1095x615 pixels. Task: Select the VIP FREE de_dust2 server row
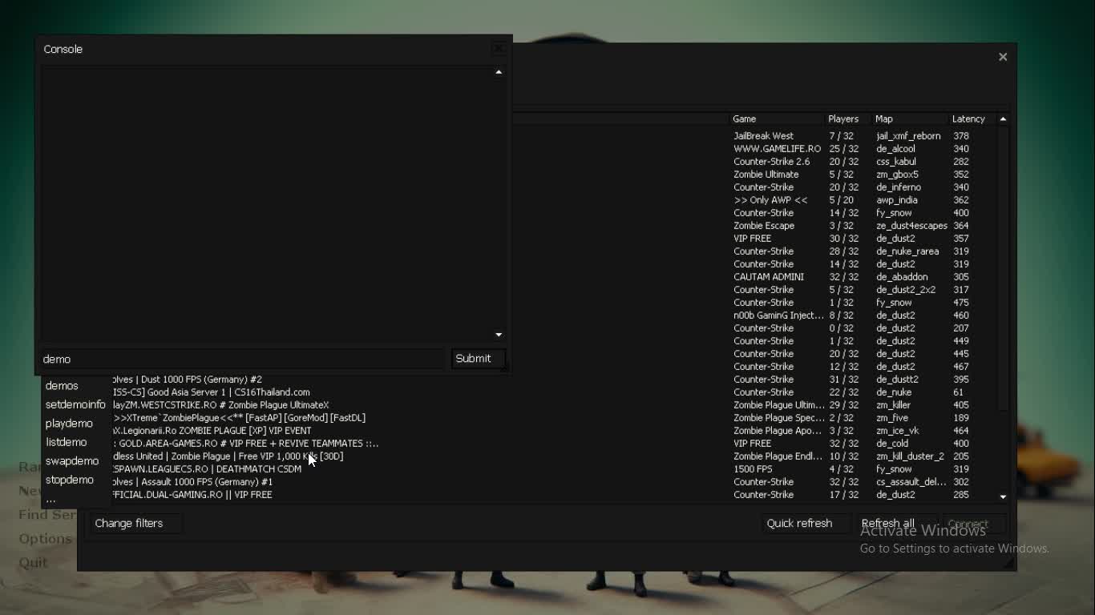(754, 239)
